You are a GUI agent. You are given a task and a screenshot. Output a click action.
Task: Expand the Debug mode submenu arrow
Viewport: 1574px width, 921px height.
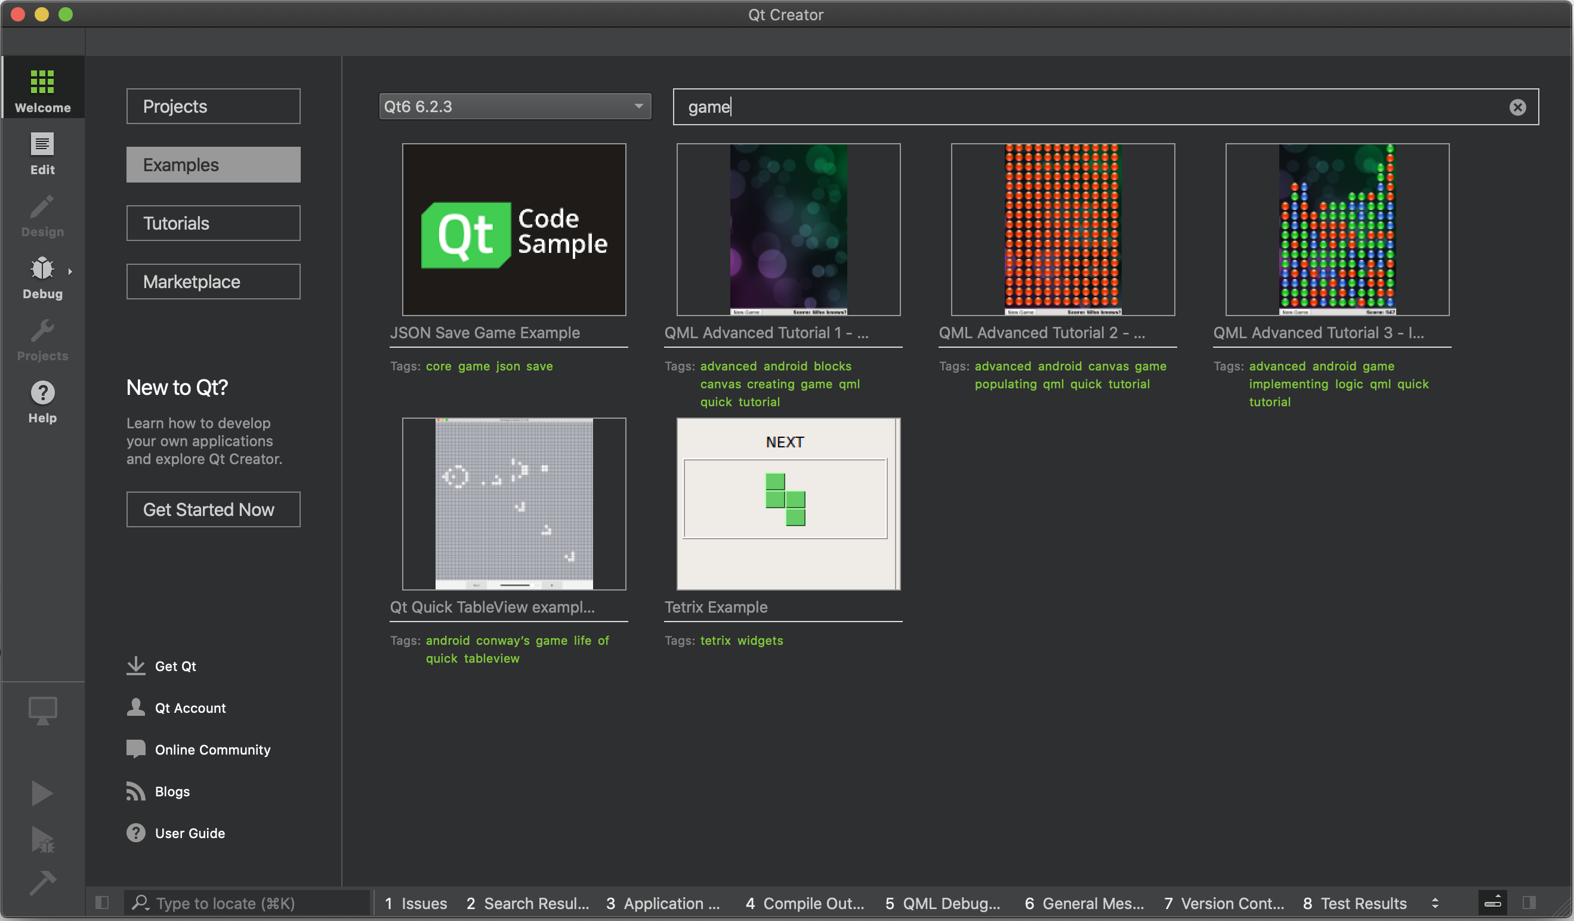[70, 271]
